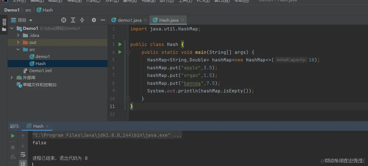This screenshot has height=166, width=368.
Task: Select the .idea folder label
Action: [x=34, y=35]
